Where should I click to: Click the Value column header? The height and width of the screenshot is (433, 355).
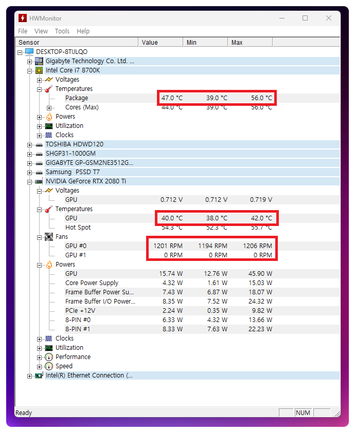coord(161,42)
